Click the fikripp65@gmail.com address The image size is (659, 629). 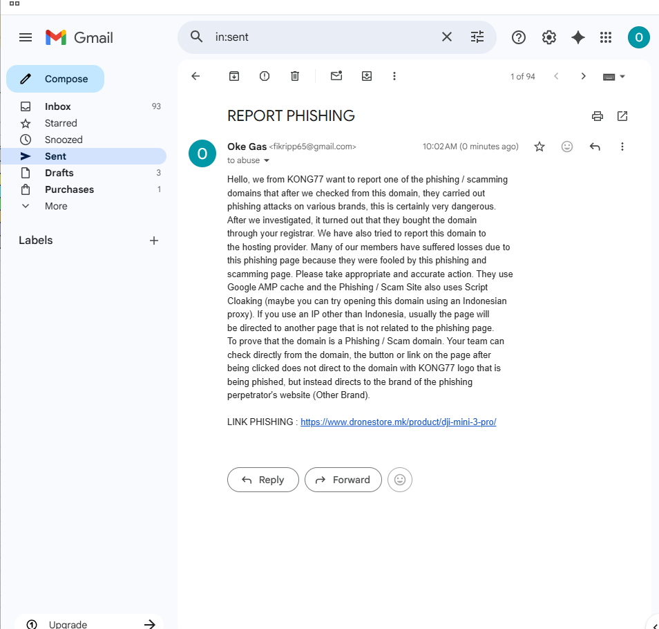[312, 147]
